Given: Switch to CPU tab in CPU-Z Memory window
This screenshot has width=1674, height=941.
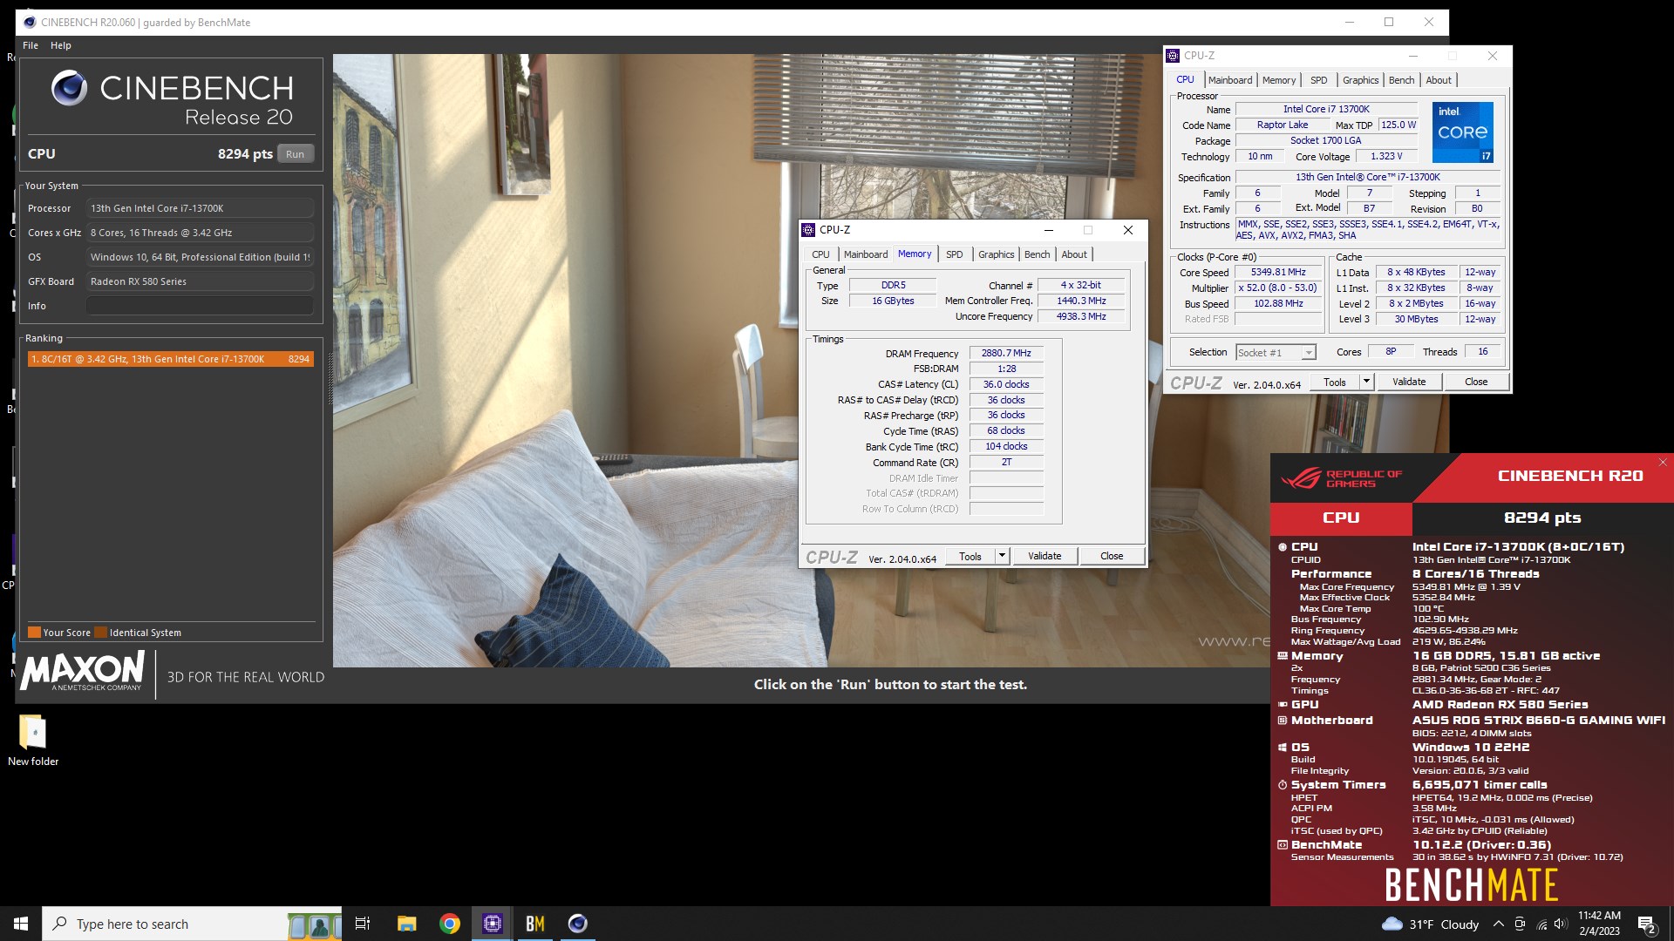Looking at the screenshot, I should (821, 254).
